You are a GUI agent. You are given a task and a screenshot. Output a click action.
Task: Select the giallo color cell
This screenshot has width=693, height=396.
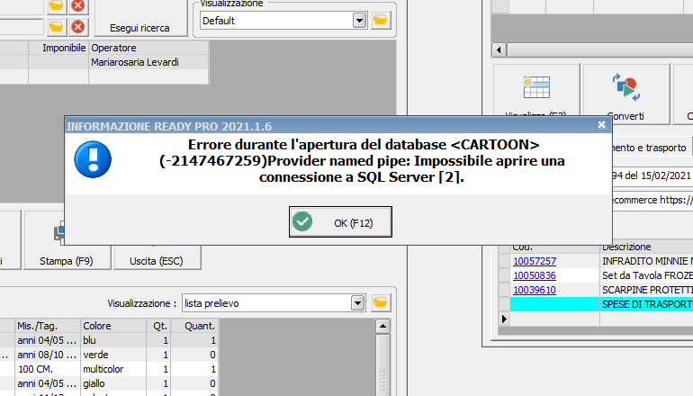point(113,383)
